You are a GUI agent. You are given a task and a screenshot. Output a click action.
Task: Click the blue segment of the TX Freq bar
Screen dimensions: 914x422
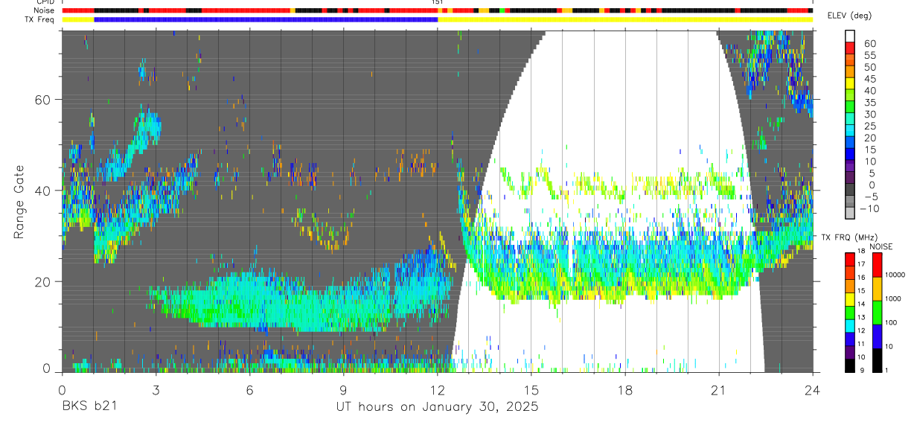tap(266, 19)
